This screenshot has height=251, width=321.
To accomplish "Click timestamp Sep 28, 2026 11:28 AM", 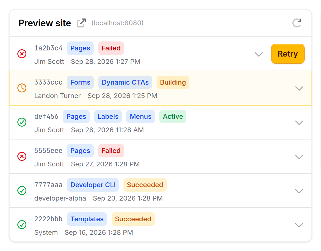I will tap(107, 130).
